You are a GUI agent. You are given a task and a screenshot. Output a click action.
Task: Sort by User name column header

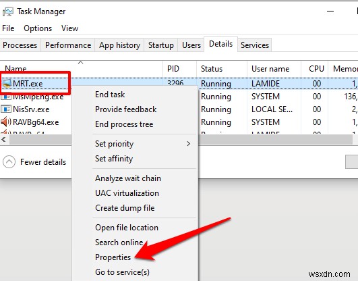274,69
